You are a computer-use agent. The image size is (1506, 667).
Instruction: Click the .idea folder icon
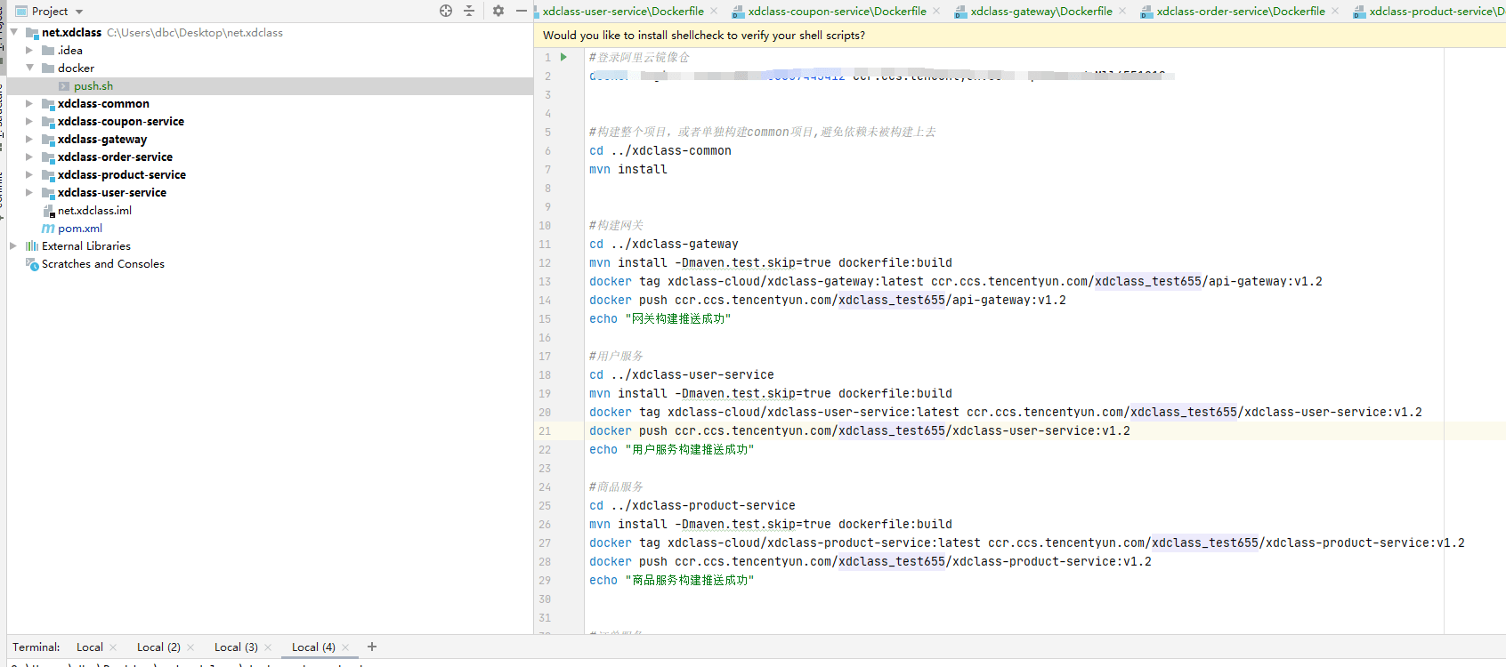coord(48,51)
